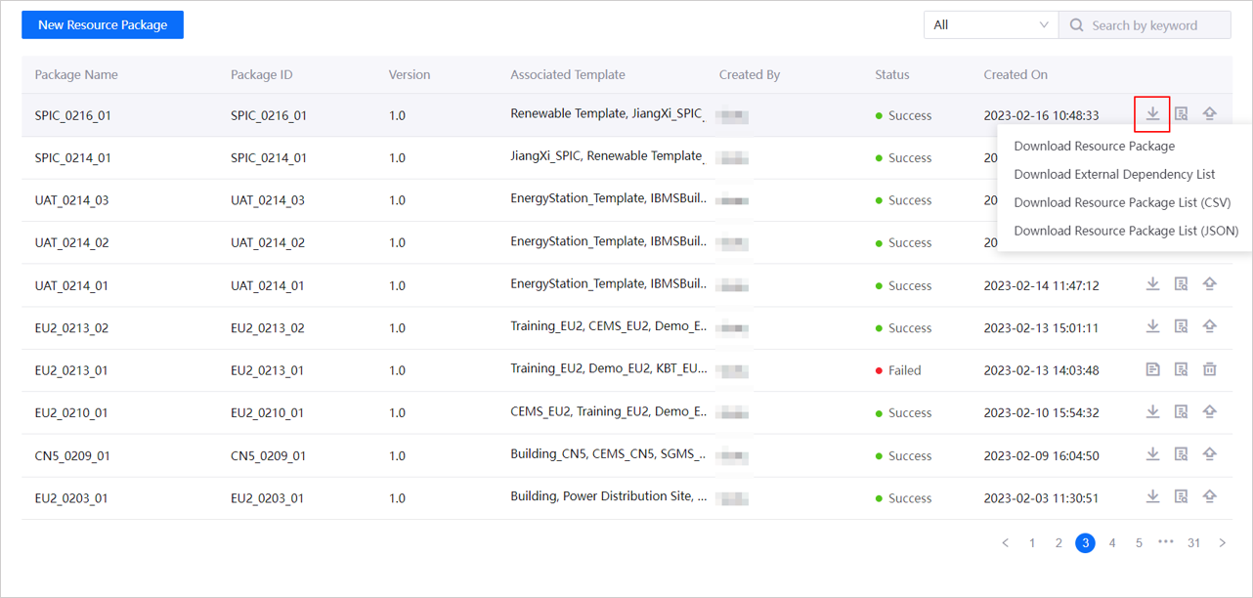
Task: Click the download icon for UAT_0214_01
Action: 1152,284
